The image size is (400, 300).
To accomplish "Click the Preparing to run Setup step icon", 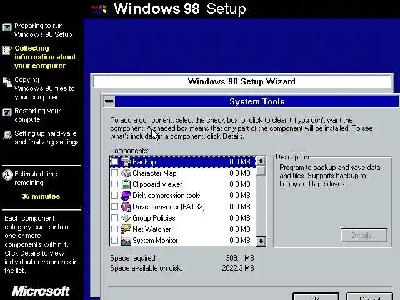I will coord(7,27).
